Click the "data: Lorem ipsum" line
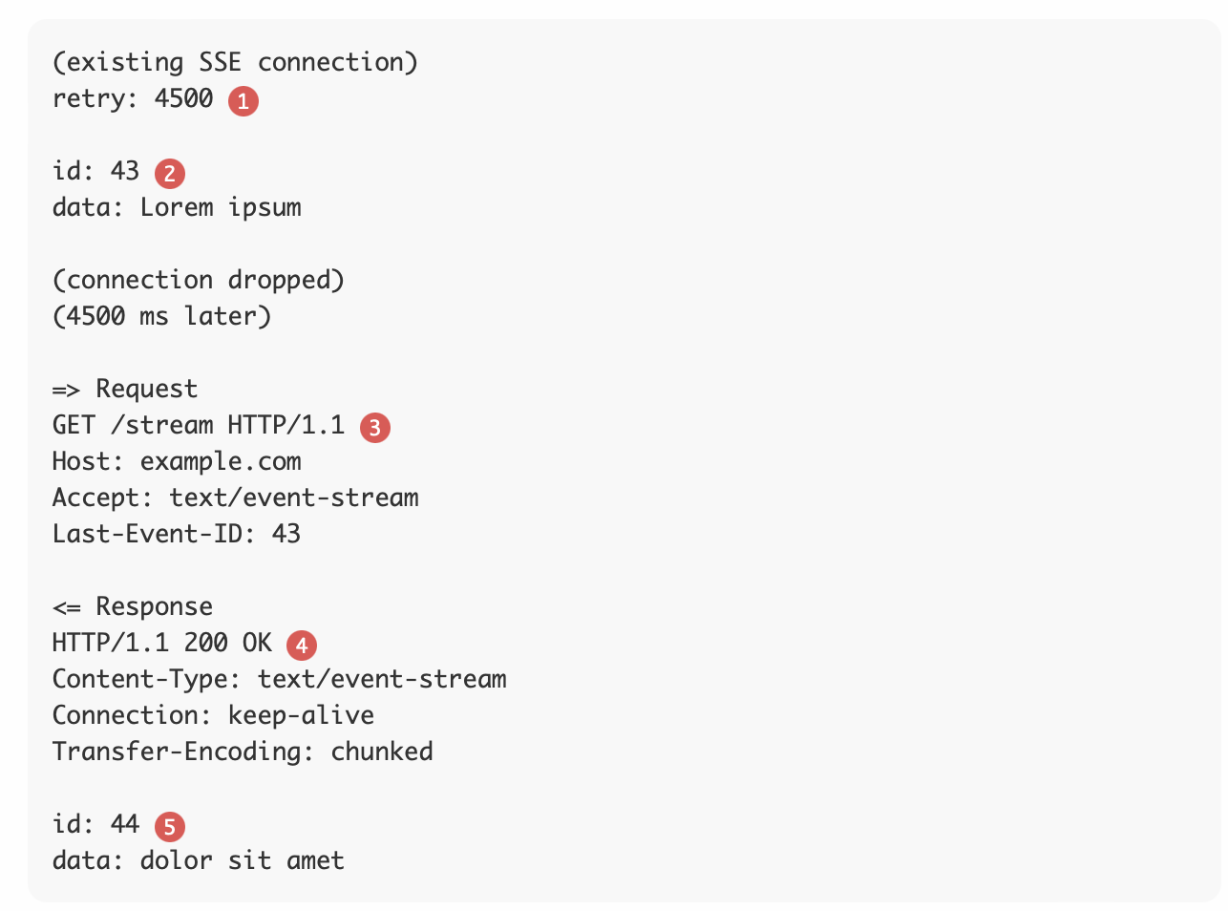The width and height of the screenshot is (1228, 911). tap(177, 208)
